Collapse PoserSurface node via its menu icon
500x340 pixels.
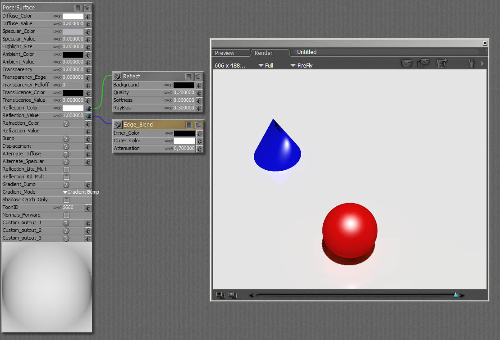[78, 8]
